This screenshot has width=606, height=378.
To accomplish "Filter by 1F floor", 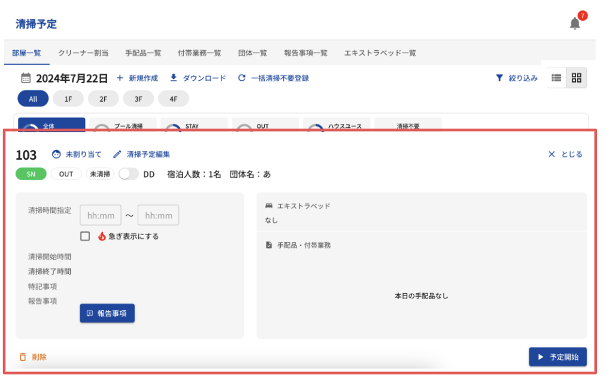I will pyautogui.click(x=68, y=99).
